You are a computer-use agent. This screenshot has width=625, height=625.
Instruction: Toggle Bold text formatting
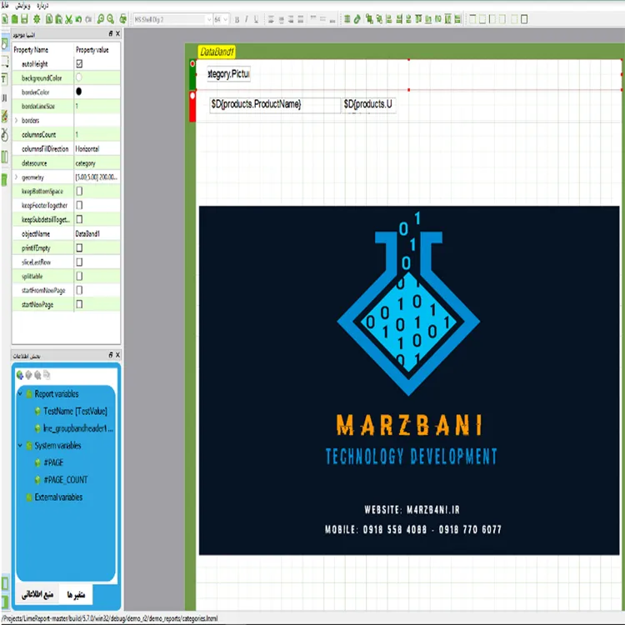point(237,18)
